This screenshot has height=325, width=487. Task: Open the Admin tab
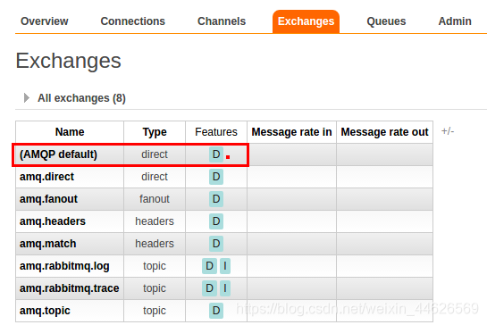tap(455, 21)
